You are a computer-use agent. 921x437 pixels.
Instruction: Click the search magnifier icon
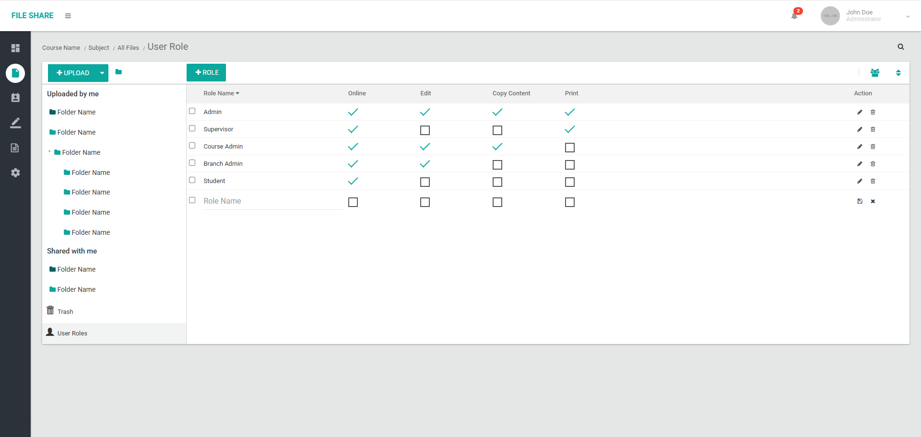[900, 47]
